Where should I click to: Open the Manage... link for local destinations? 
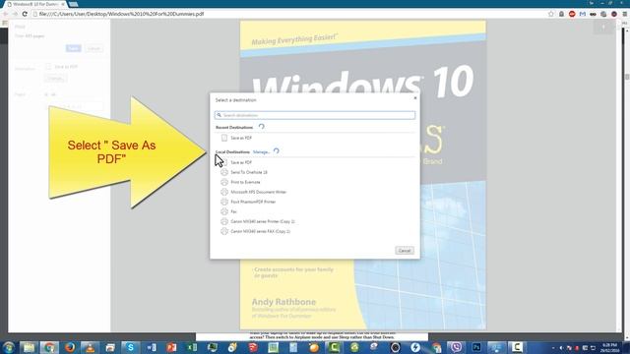coord(261,152)
